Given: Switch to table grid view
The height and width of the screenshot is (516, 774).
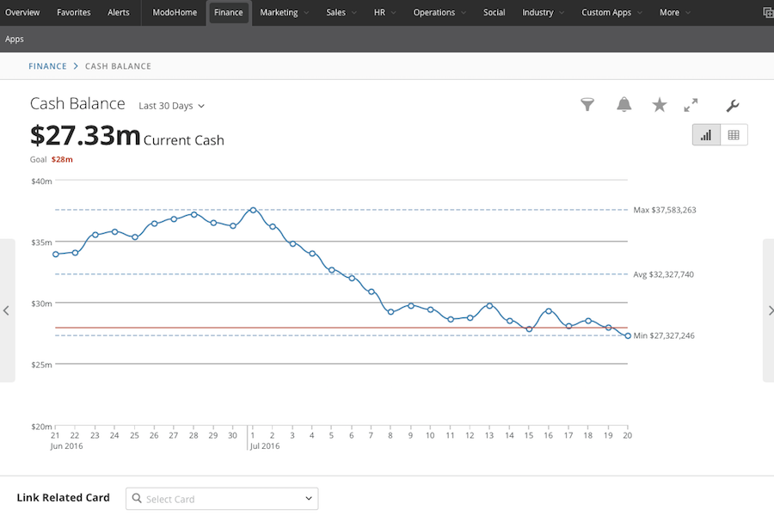Looking at the screenshot, I should point(734,135).
